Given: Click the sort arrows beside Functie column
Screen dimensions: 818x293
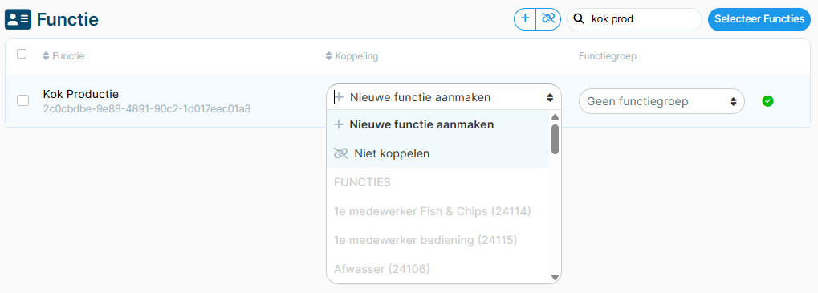Looking at the screenshot, I should (46, 55).
